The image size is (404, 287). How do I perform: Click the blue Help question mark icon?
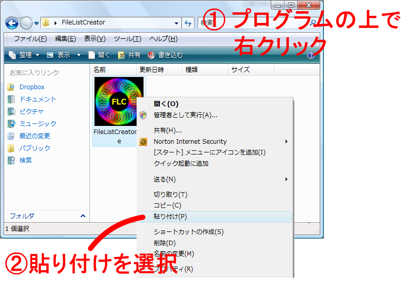(311, 55)
